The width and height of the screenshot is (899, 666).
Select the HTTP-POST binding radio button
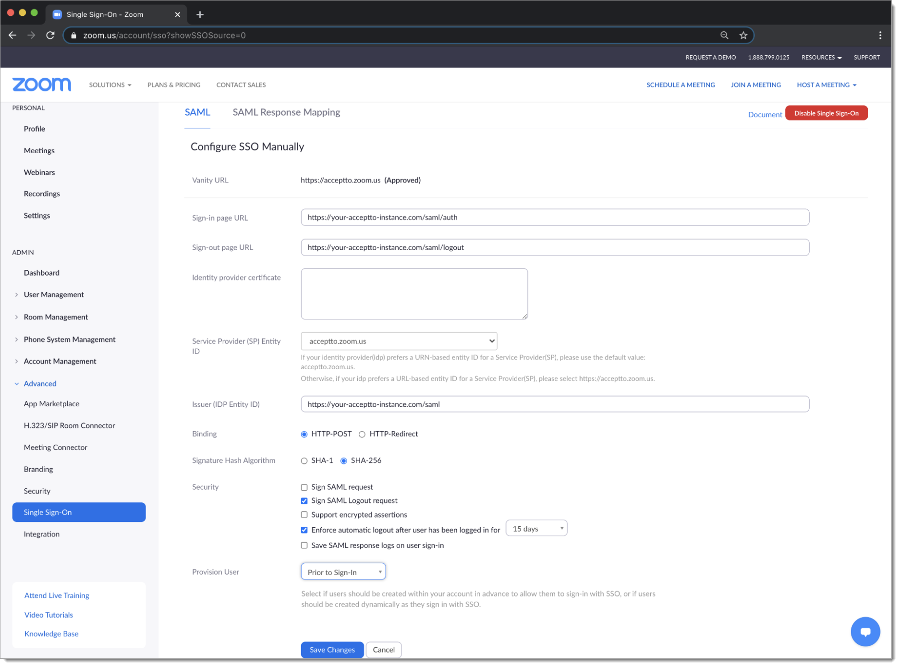pyautogui.click(x=304, y=434)
